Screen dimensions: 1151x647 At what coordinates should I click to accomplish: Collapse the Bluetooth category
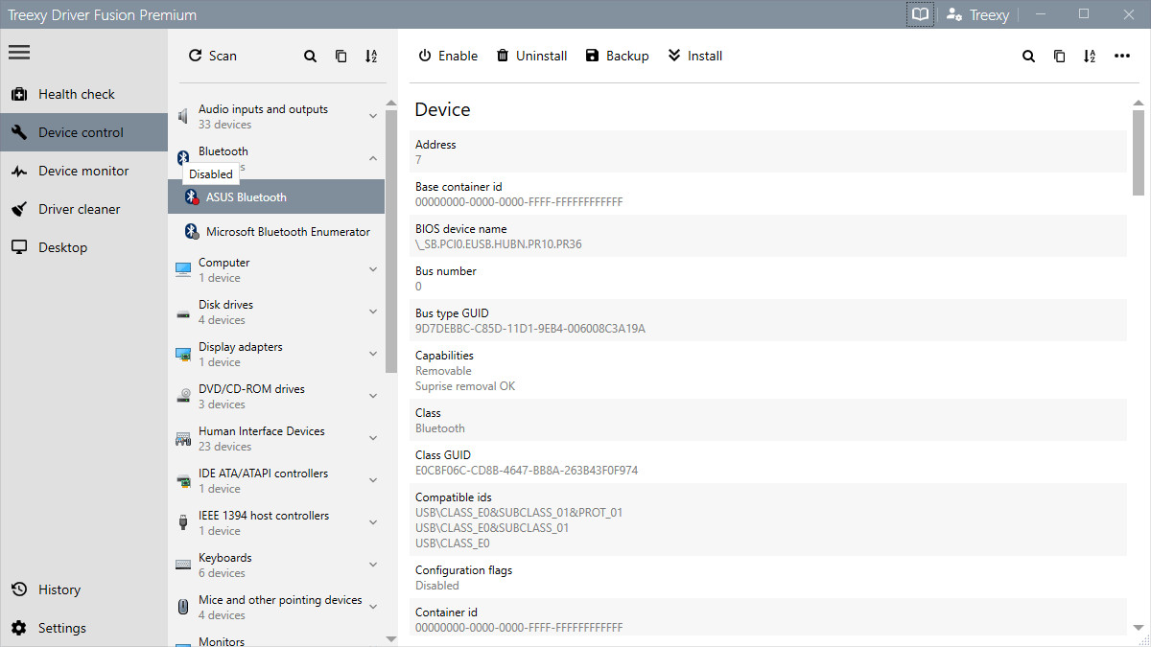[x=372, y=158]
